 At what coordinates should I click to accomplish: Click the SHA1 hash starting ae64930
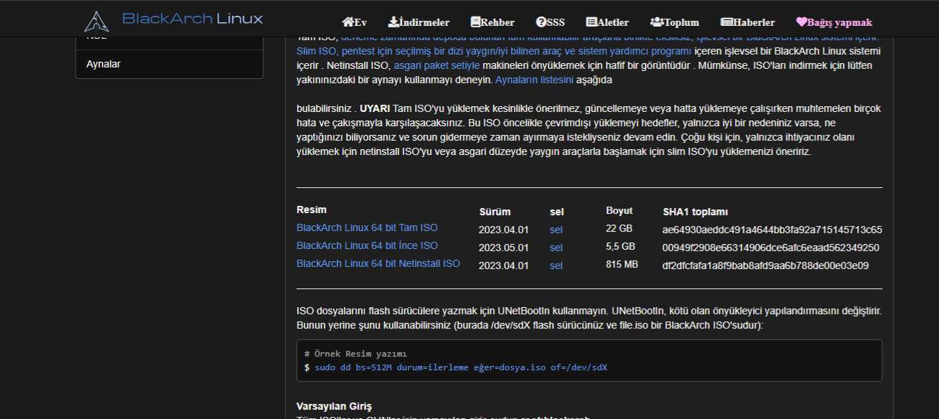pyautogui.click(x=772, y=230)
